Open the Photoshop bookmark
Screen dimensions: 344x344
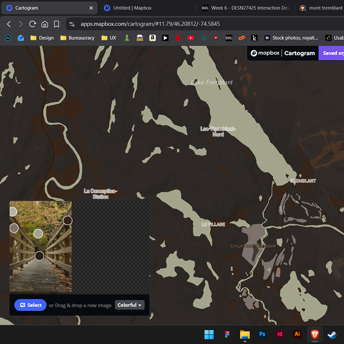tap(8, 38)
